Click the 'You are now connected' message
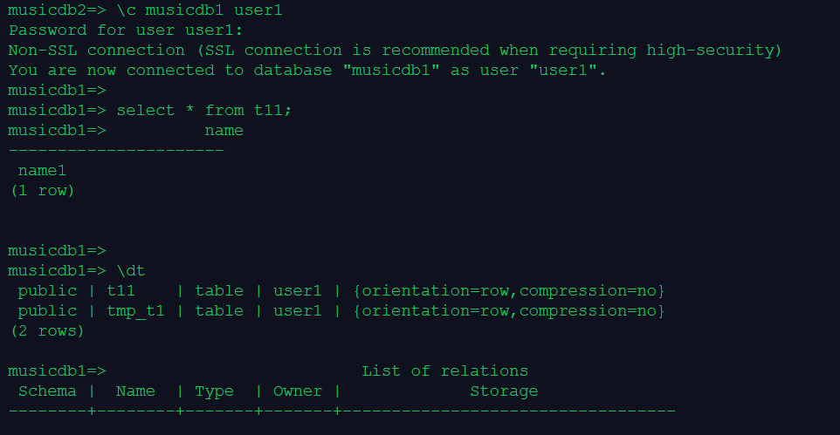Screen dimensions: 840x435 307,70
